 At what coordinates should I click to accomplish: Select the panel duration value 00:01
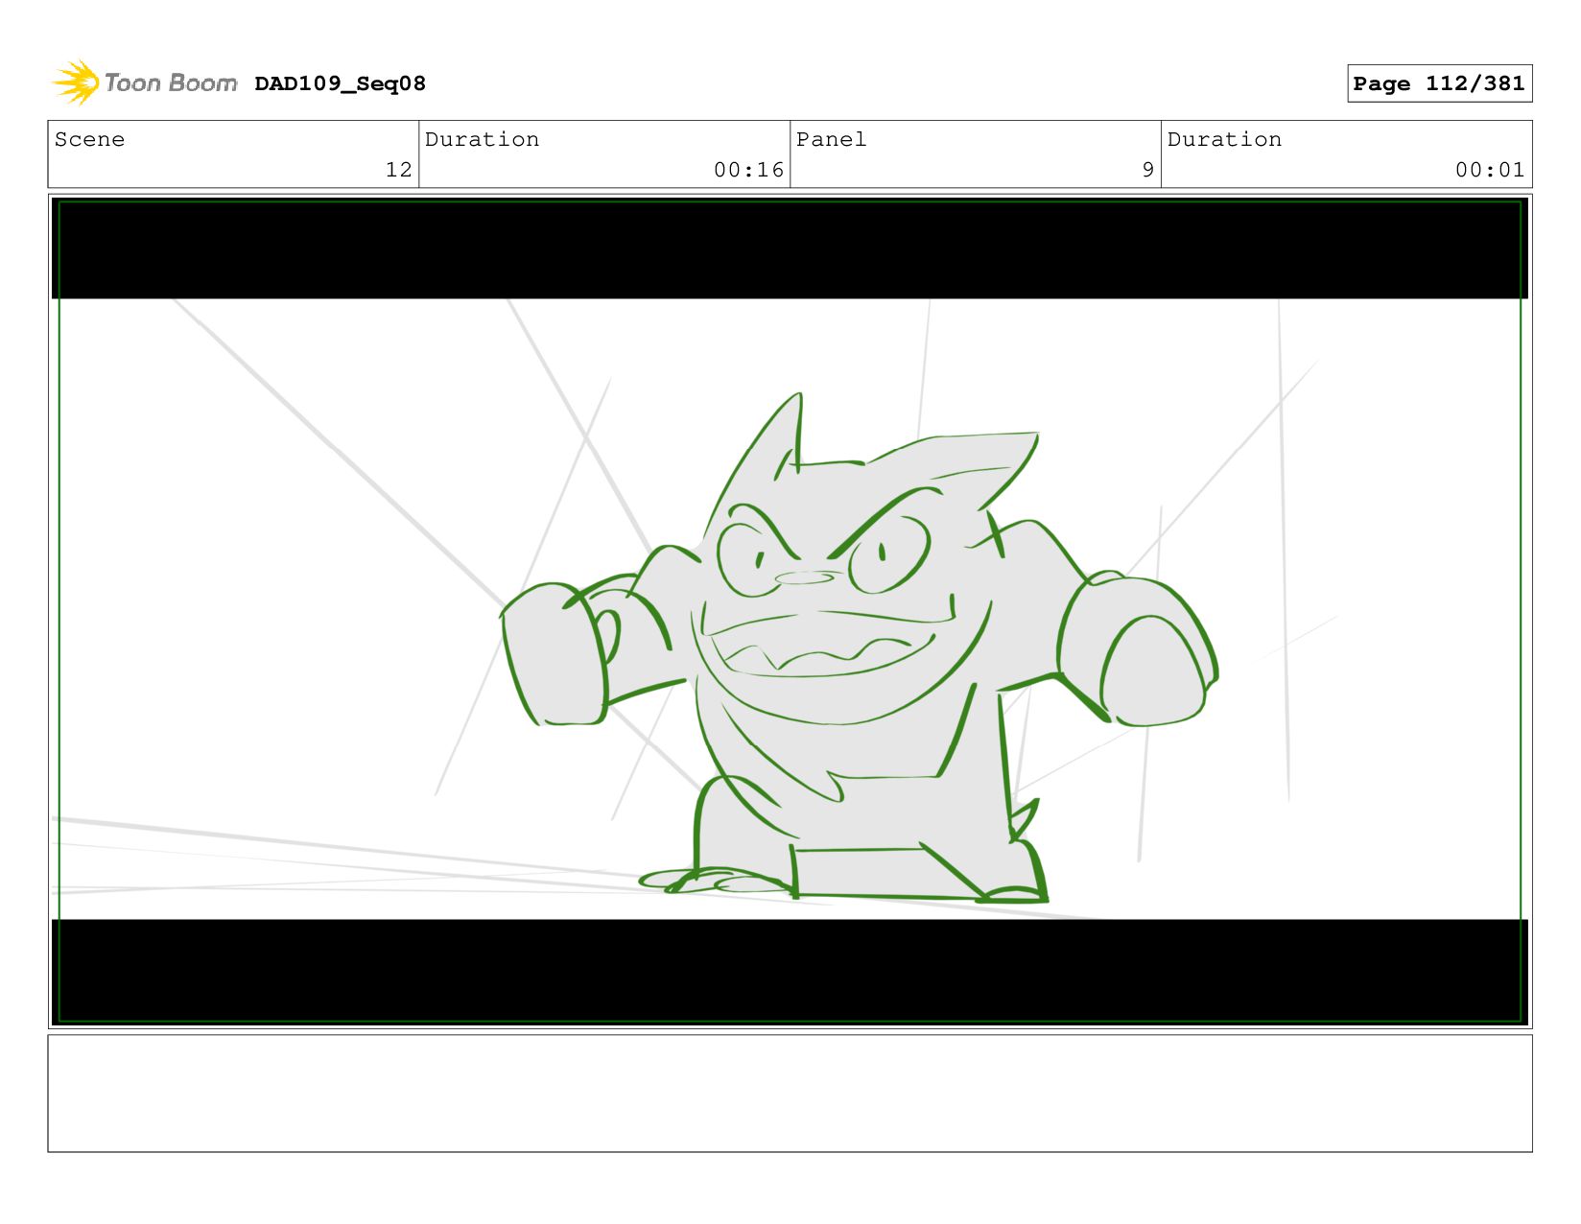(1490, 170)
